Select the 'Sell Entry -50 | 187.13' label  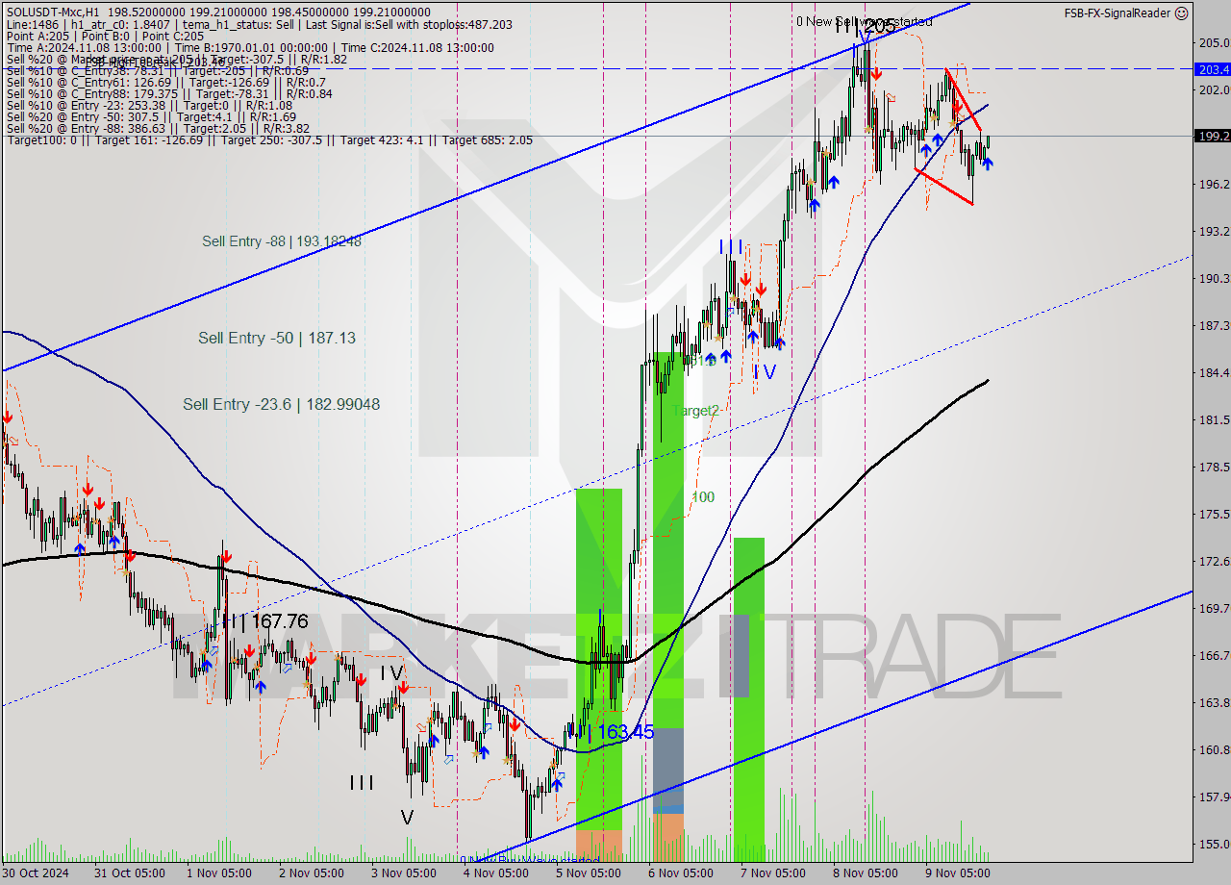coord(277,338)
